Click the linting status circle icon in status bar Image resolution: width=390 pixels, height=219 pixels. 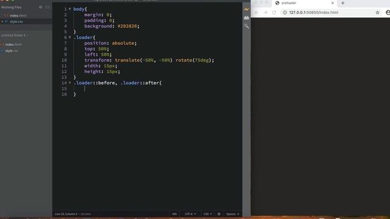point(219,214)
